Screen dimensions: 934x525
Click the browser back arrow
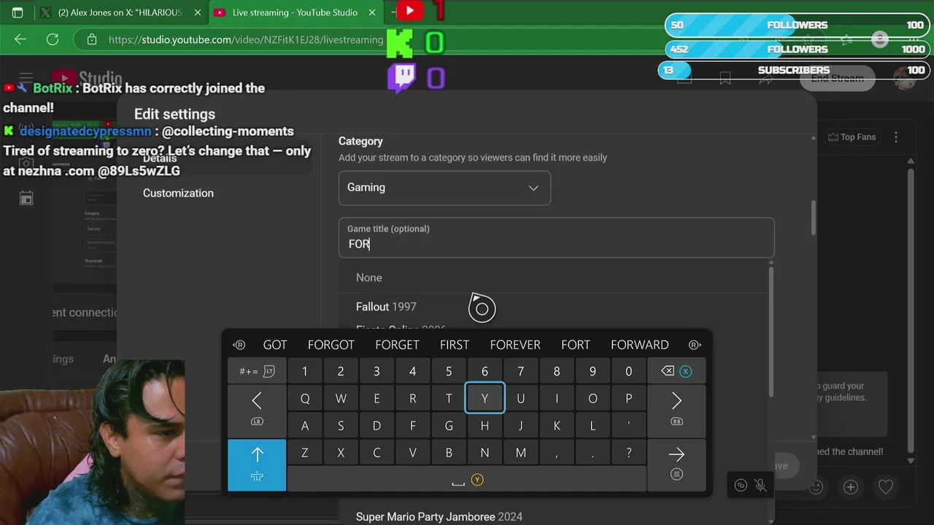[x=20, y=39]
